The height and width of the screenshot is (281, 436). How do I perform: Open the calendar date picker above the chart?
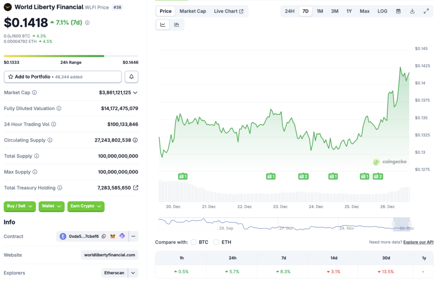[x=398, y=11]
